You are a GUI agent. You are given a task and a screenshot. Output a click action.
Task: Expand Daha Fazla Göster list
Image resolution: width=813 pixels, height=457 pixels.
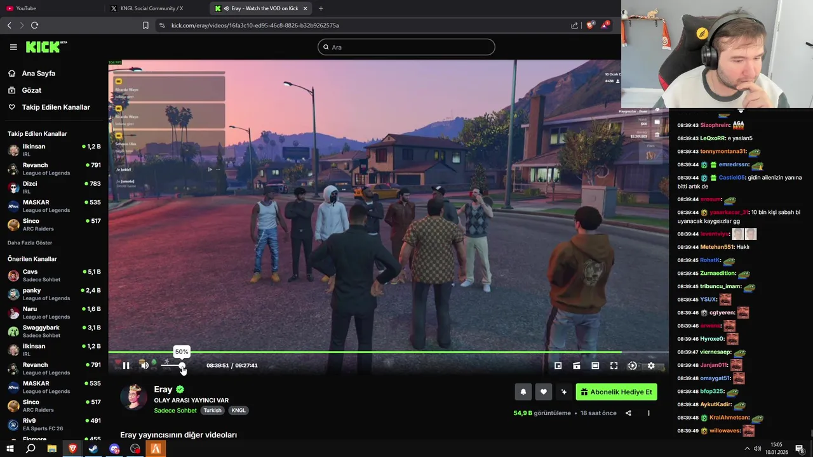30,243
